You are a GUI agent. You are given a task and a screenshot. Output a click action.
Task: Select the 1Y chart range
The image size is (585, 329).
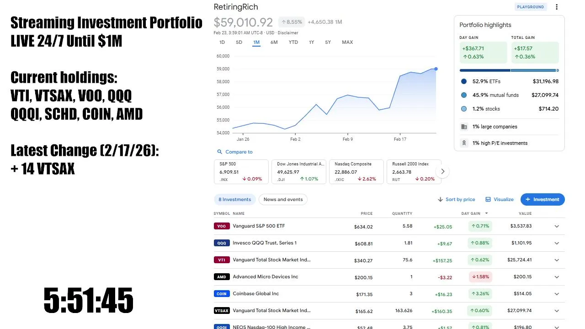(311, 42)
